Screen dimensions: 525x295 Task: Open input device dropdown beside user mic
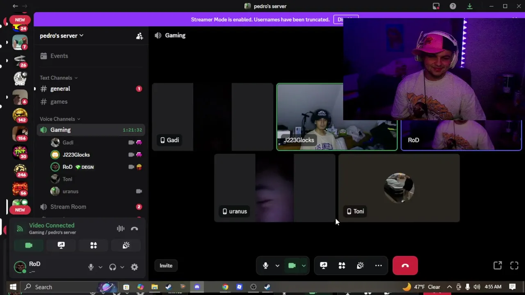click(100, 267)
